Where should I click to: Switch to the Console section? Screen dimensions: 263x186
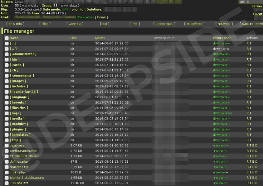75,24
